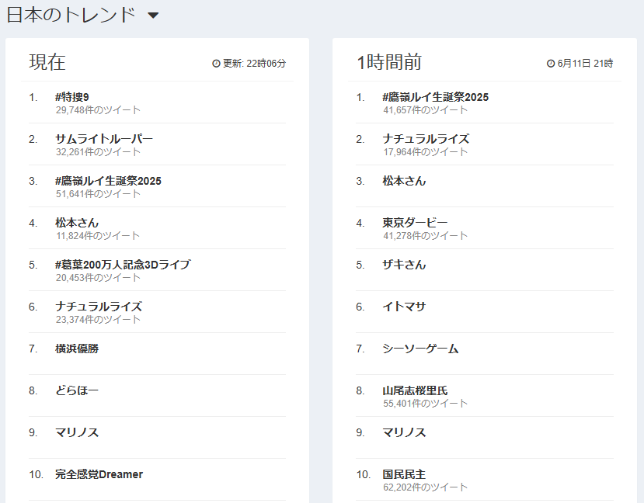Open the #特捜9 trend link
The width and height of the screenshot is (644, 503).
pos(72,97)
